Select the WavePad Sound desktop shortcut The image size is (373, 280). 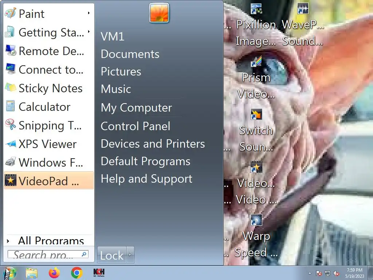303,25
